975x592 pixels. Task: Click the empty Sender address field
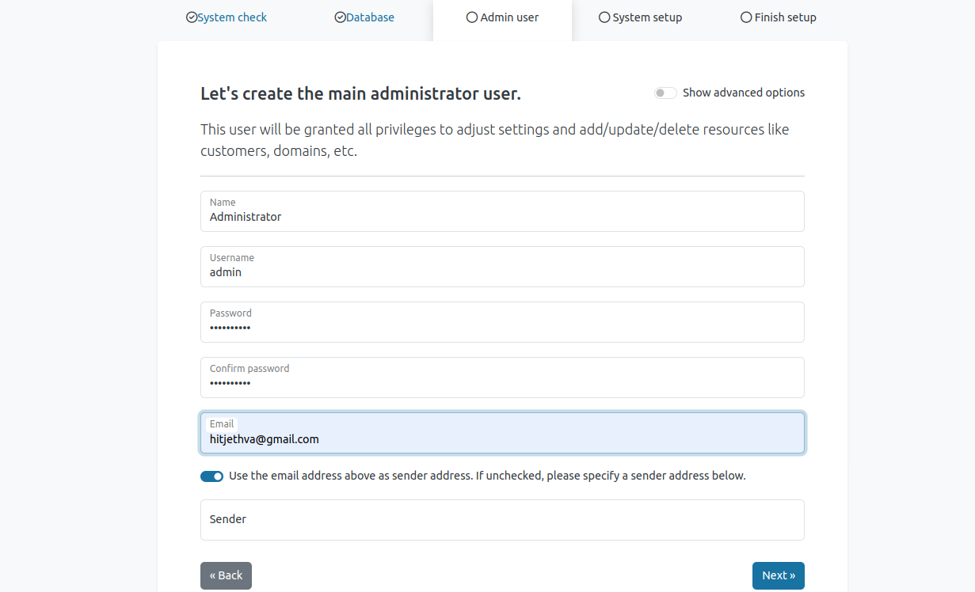502,520
